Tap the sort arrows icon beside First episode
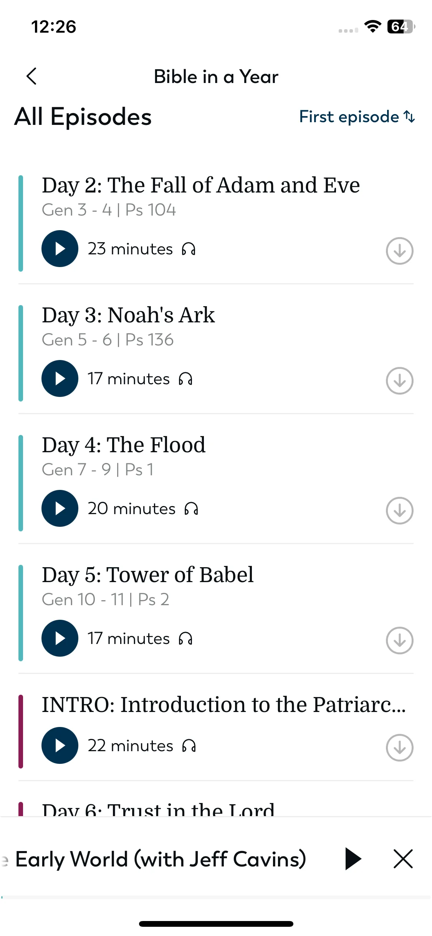432x936 pixels. (409, 117)
